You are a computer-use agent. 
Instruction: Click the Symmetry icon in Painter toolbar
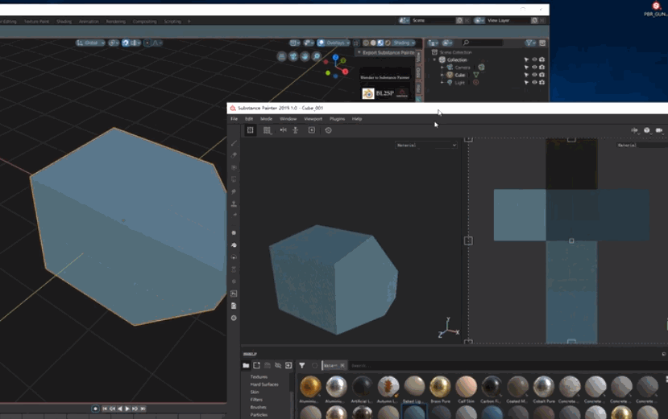click(x=283, y=130)
